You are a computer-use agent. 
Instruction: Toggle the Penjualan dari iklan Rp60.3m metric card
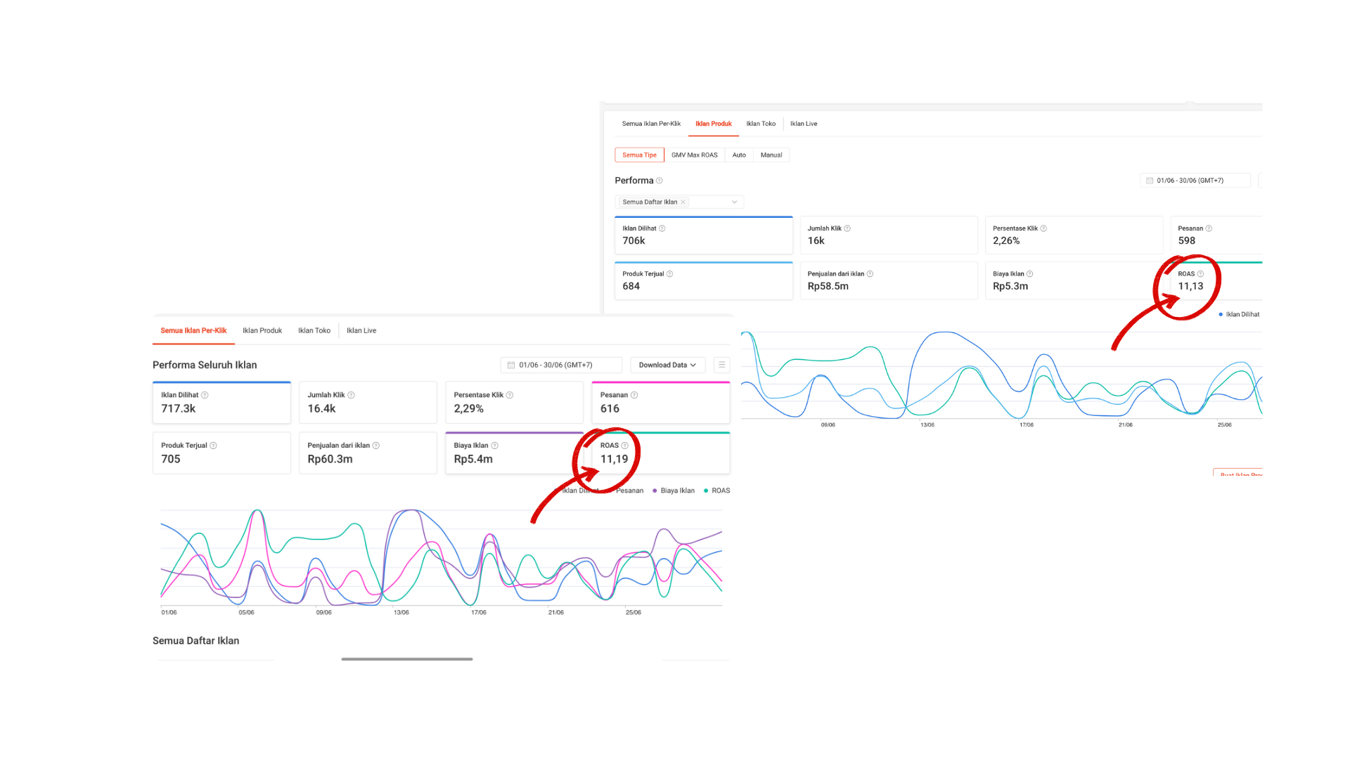click(x=368, y=453)
